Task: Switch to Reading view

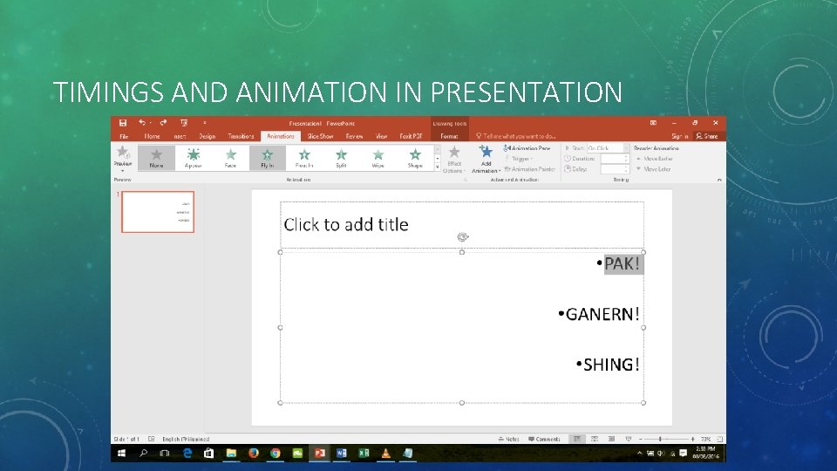Action: 611,439
